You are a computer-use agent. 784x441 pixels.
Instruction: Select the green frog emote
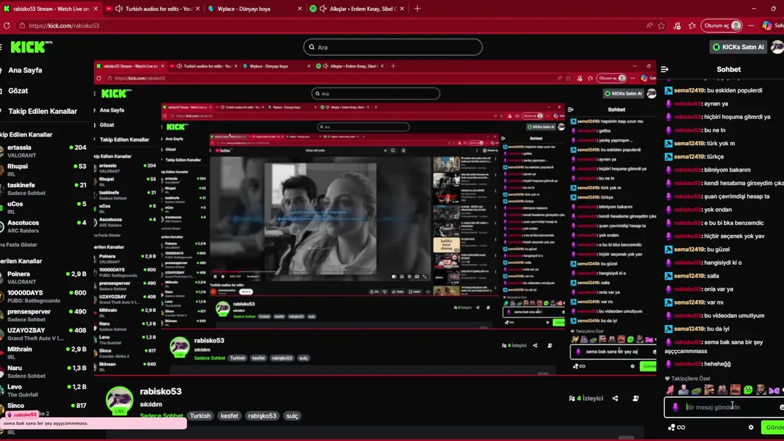[x=696, y=390]
